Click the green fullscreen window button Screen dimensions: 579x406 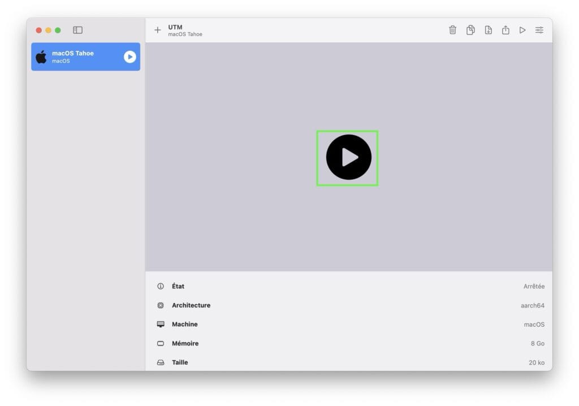pyautogui.click(x=58, y=31)
